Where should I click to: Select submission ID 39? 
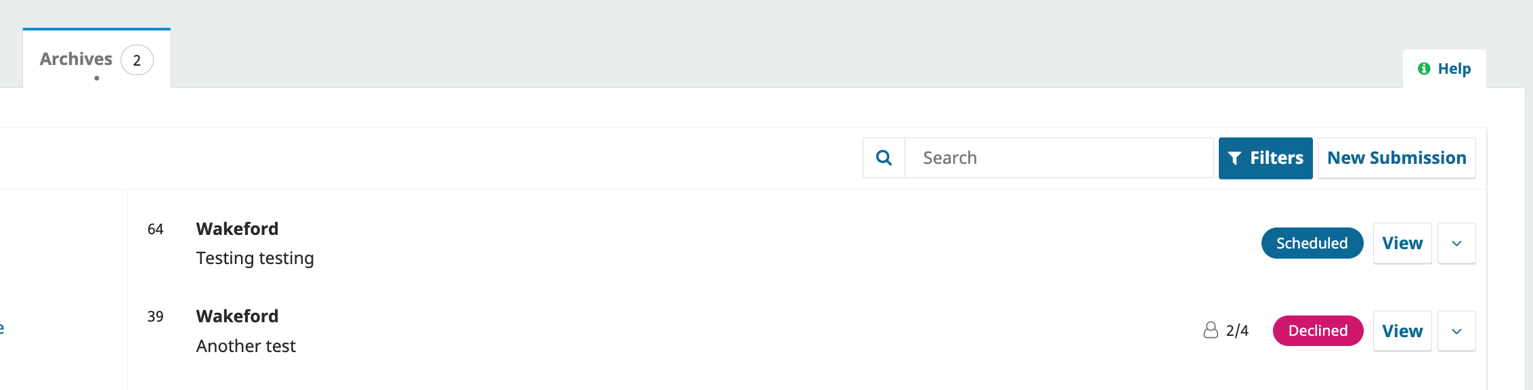click(x=155, y=317)
